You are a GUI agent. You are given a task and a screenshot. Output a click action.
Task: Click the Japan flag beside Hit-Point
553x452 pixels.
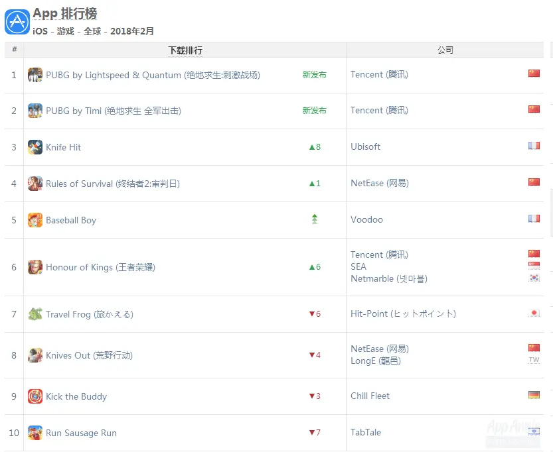click(534, 313)
